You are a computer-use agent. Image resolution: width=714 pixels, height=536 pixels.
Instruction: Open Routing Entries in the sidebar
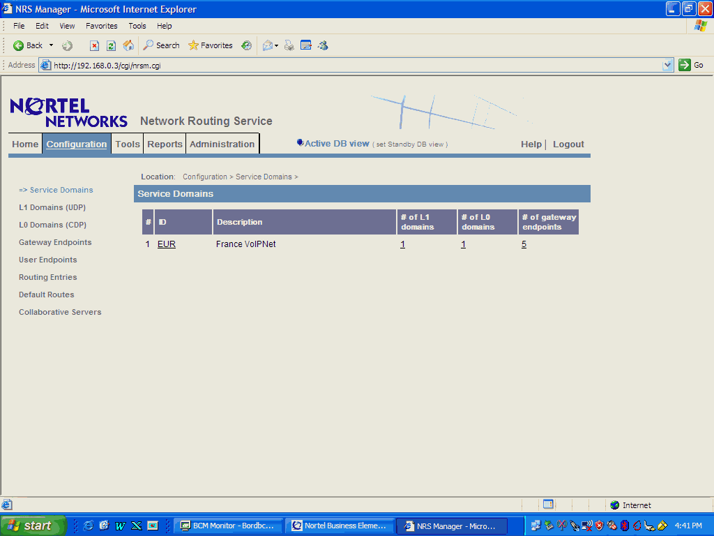tap(48, 277)
